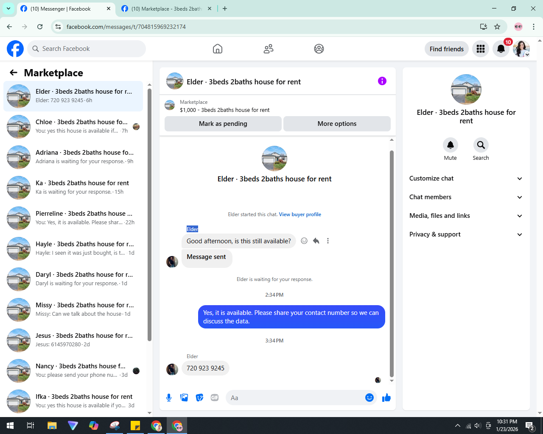Open the Facebook menu grid icon
This screenshot has width=543, height=434.
(x=481, y=49)
